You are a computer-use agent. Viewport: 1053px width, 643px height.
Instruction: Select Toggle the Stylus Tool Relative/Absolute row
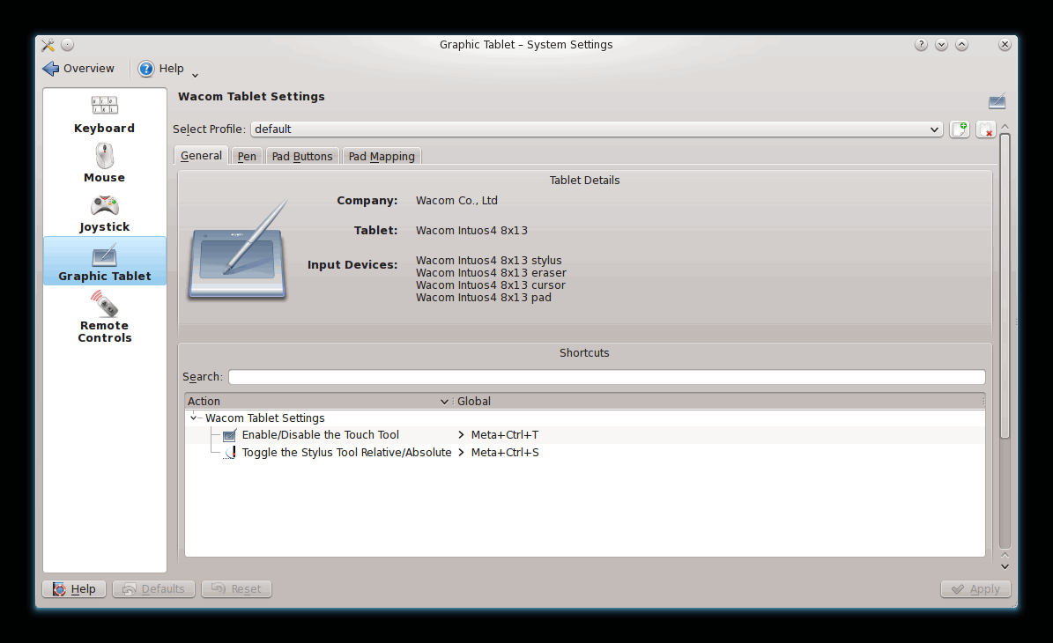click(585, 453)
